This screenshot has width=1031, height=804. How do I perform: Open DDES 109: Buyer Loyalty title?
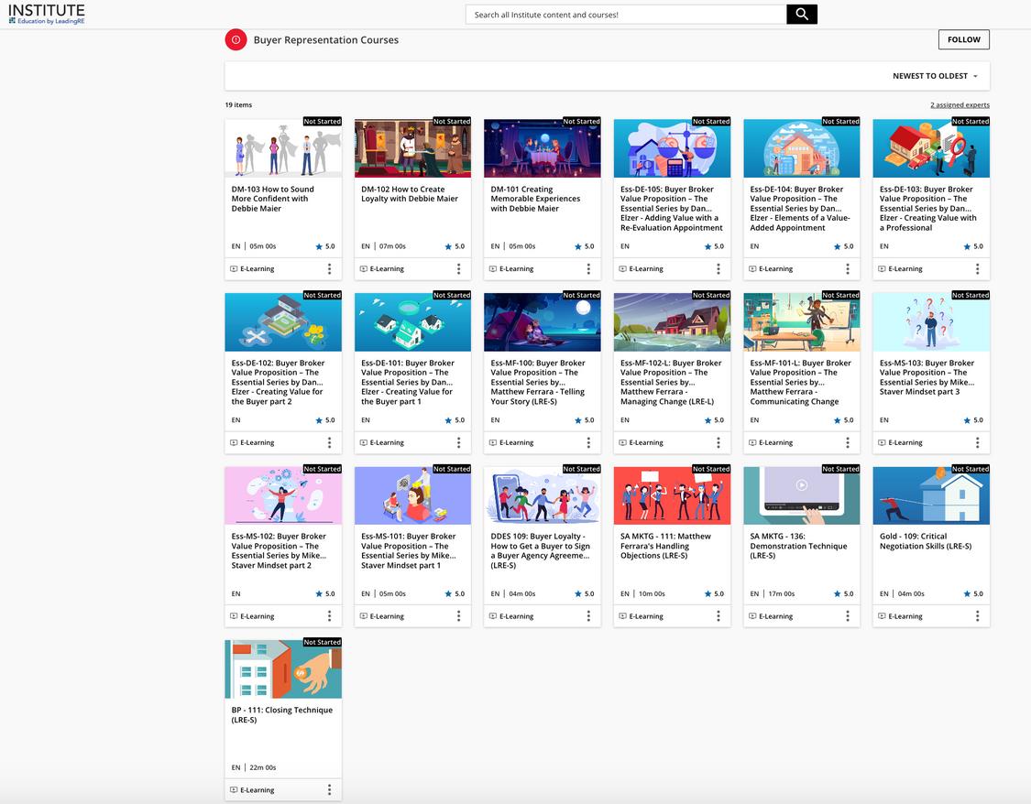click(x=540, y=550)
